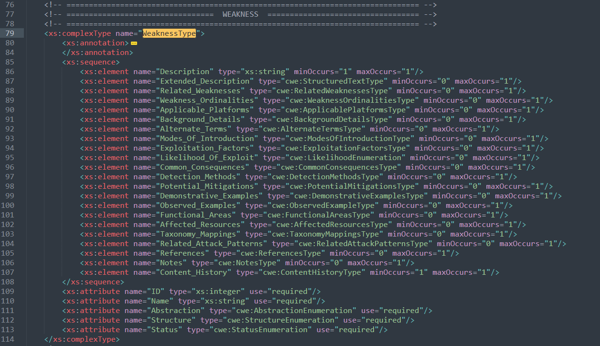
Task: Click "Weakness_Ordinalities" element name
Action: pos(207,100)
